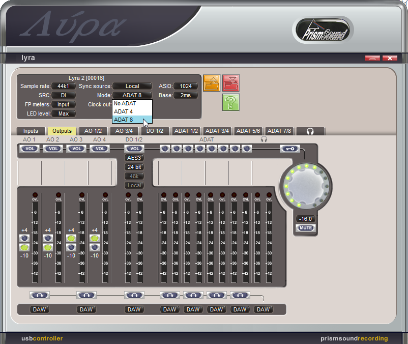Image resolution: width=408 pixels, height=344 pixels.
Task: Switch to the Outputs tab
Action: (62, 131)
